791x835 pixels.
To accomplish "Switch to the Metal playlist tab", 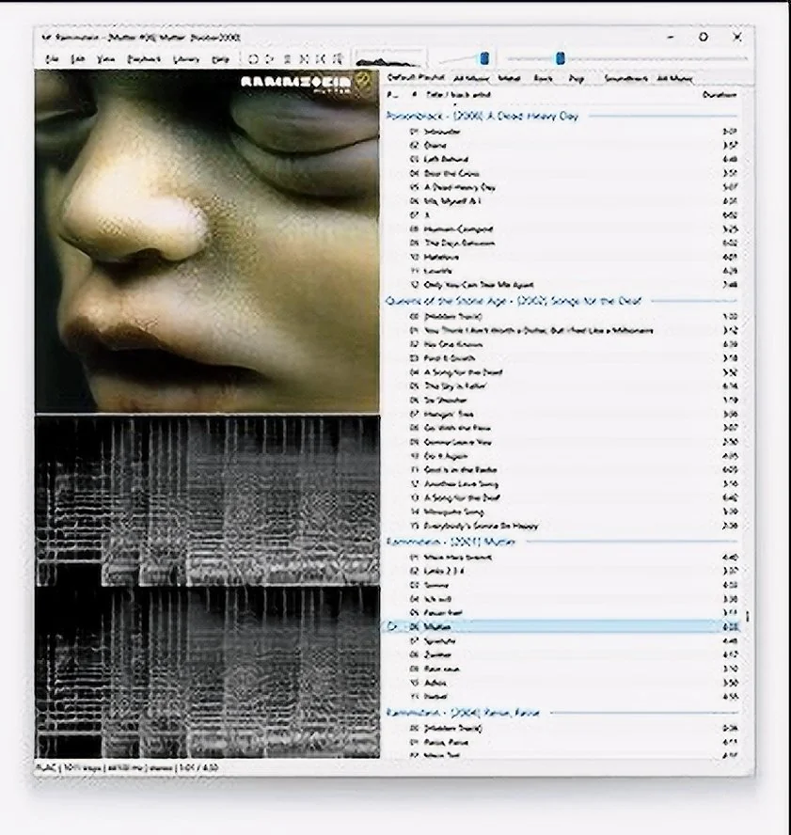I will pyautogui.click(x=510, y=79).
